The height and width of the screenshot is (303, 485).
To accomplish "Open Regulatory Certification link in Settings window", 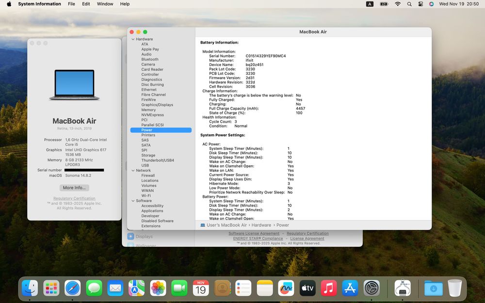I will click(307, 234).
